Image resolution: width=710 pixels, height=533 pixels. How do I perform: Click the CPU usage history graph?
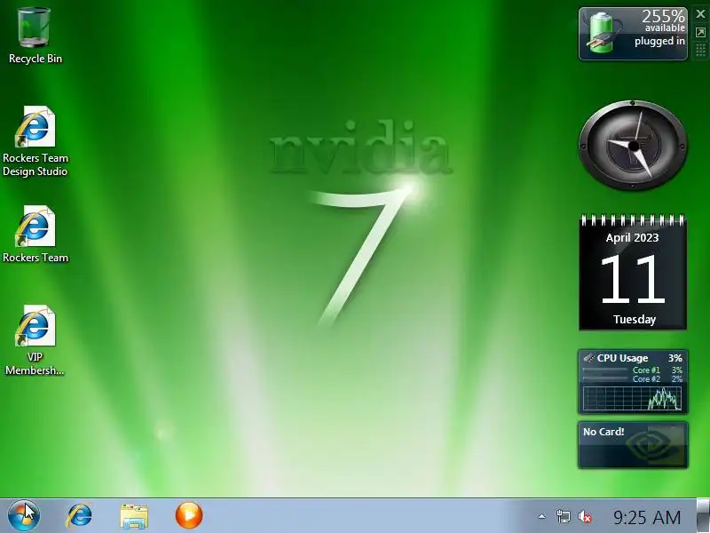(632, 398)
